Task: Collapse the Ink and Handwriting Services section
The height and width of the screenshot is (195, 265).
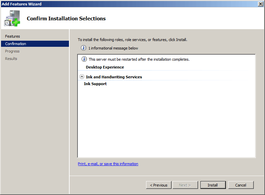Action: tap(82, 77)
